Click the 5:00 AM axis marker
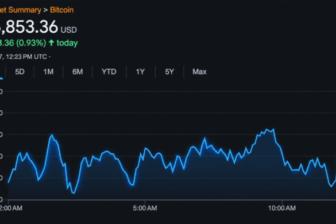 [145, 208]
